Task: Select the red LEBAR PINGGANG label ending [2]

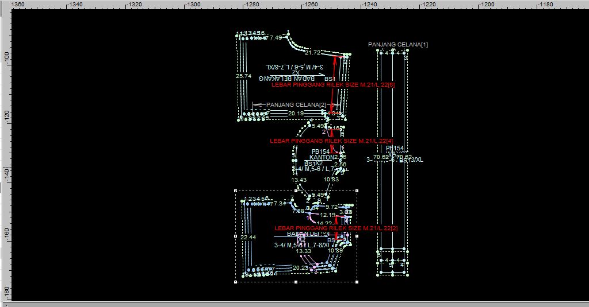Action: click(x=336, y=228)
